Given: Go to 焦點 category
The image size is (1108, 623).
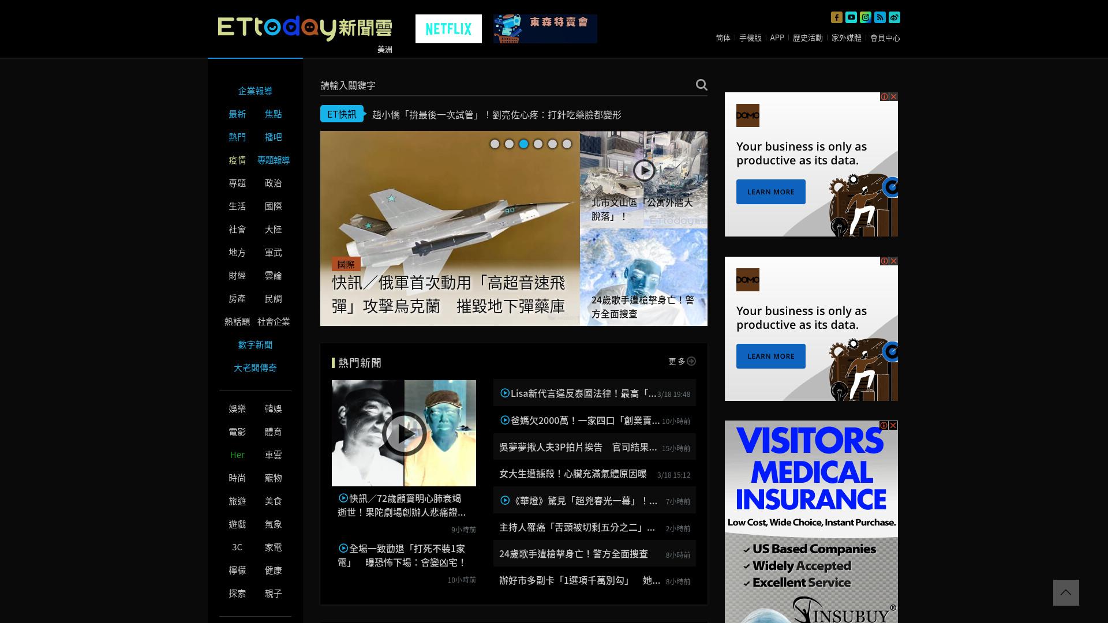Looking at the screenshot, I should 274,114.
